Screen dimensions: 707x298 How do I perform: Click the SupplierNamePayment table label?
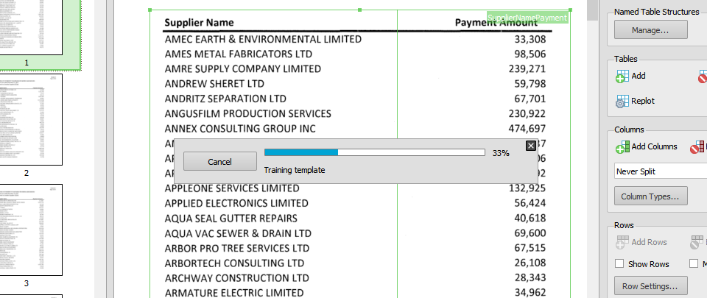[527, 18]
